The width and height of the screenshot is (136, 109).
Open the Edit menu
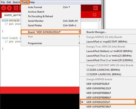9,2
